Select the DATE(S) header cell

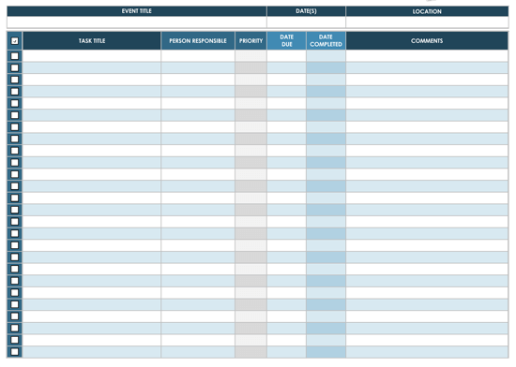click(306, 11)
